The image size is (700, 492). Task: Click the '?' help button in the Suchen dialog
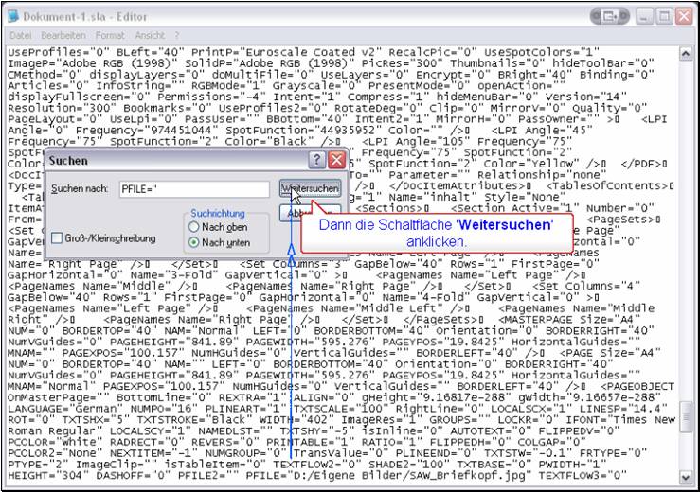click(314, 160)
